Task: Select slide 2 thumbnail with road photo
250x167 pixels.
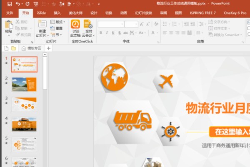Action: [24, 84]
